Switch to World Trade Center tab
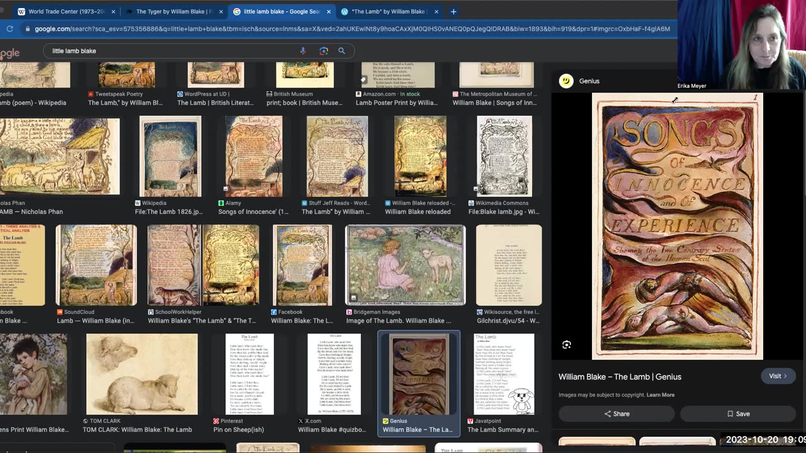This screenshot has height=453, width=806. (x=66, y=11)
